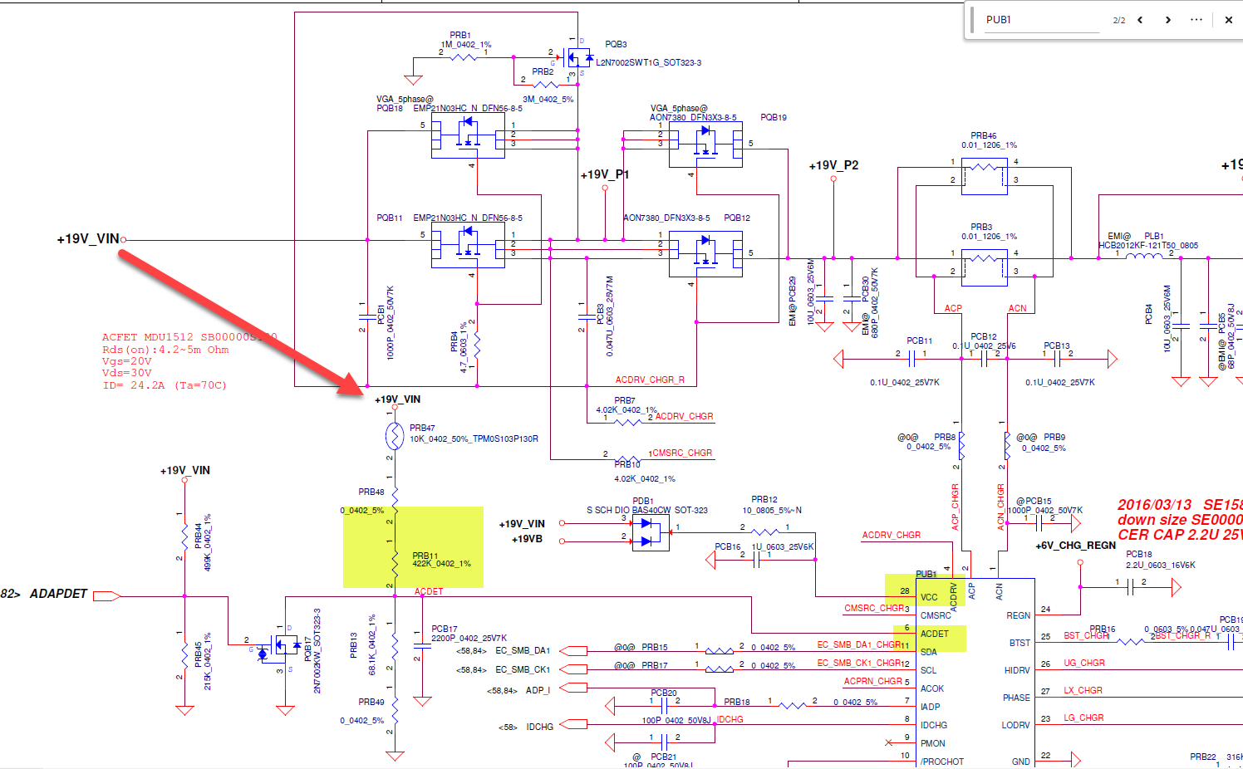The image size is (1243, 769).
Task: Click the SCL pin name
Action: pyautogui.click(x=928, y=670)
